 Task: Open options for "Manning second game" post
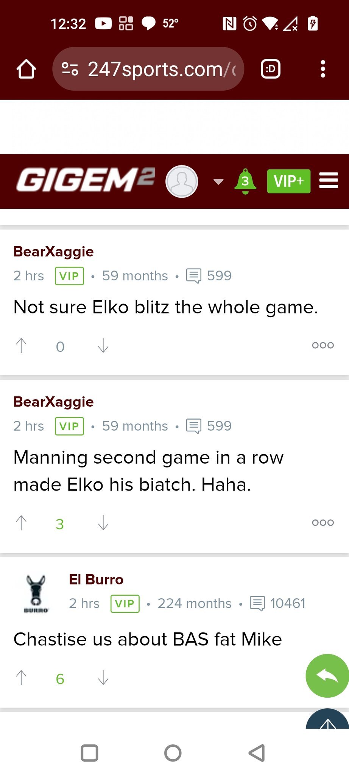pyautogui.click(x=323, y=523)
